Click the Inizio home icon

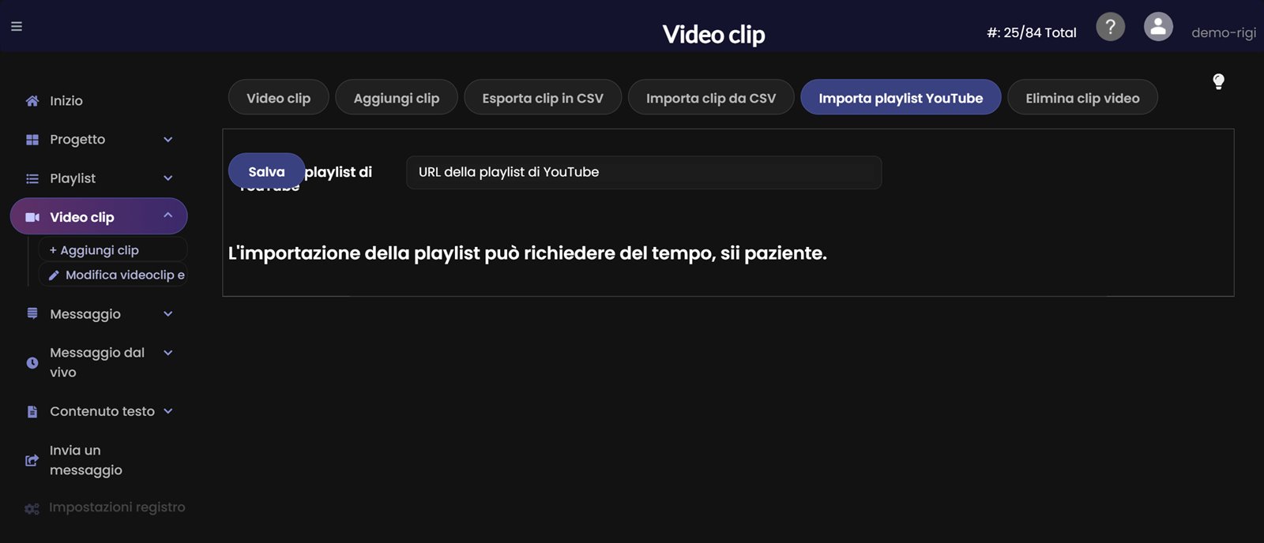(32, 101)
